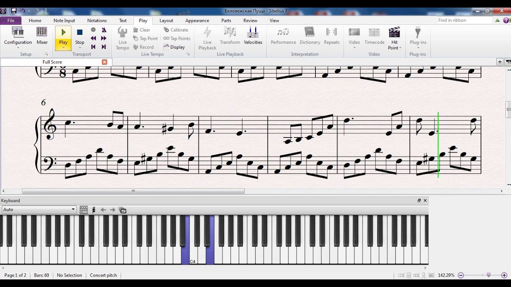511x287 pixels.
Task: Switch to the Appearance ribbon tab
Action: [x=197, y=20]
